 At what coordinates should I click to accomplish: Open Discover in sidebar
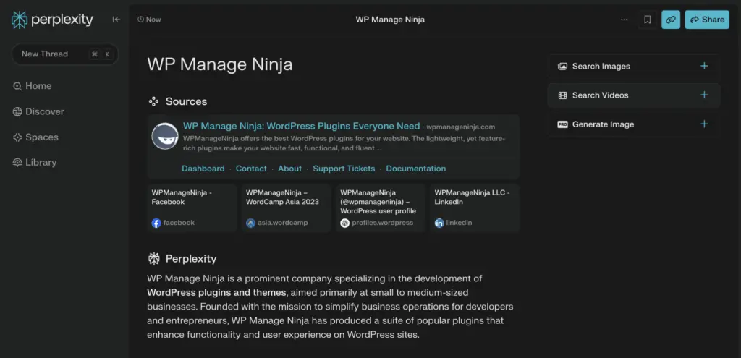click(x=38, y=111)
